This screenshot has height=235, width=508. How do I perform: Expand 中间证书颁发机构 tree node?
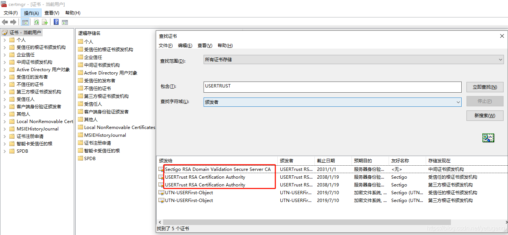pos(4,62)
